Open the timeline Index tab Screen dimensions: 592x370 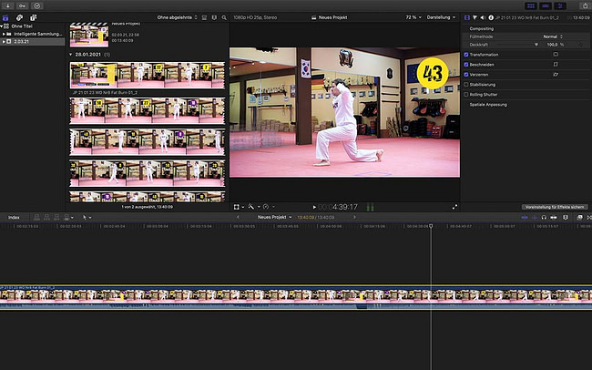tap(14, 217)
